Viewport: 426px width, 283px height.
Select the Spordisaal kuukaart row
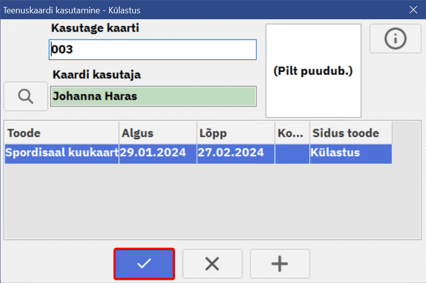(x=61, y=153)
